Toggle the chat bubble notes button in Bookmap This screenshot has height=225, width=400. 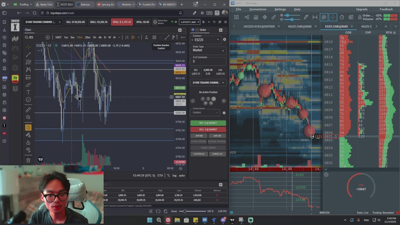[x=324, y=17]
